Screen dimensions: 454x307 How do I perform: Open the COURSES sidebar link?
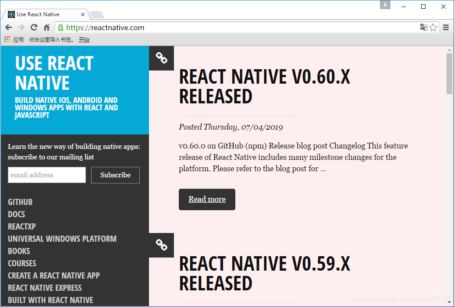coord(22,263)
